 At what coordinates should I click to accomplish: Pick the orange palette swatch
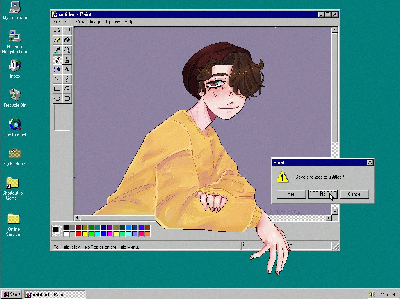(148, 234)
